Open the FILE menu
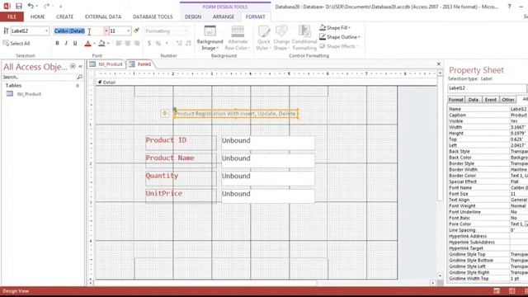The width and height of the screenshot is (528, 297). (x=12, y=16)
